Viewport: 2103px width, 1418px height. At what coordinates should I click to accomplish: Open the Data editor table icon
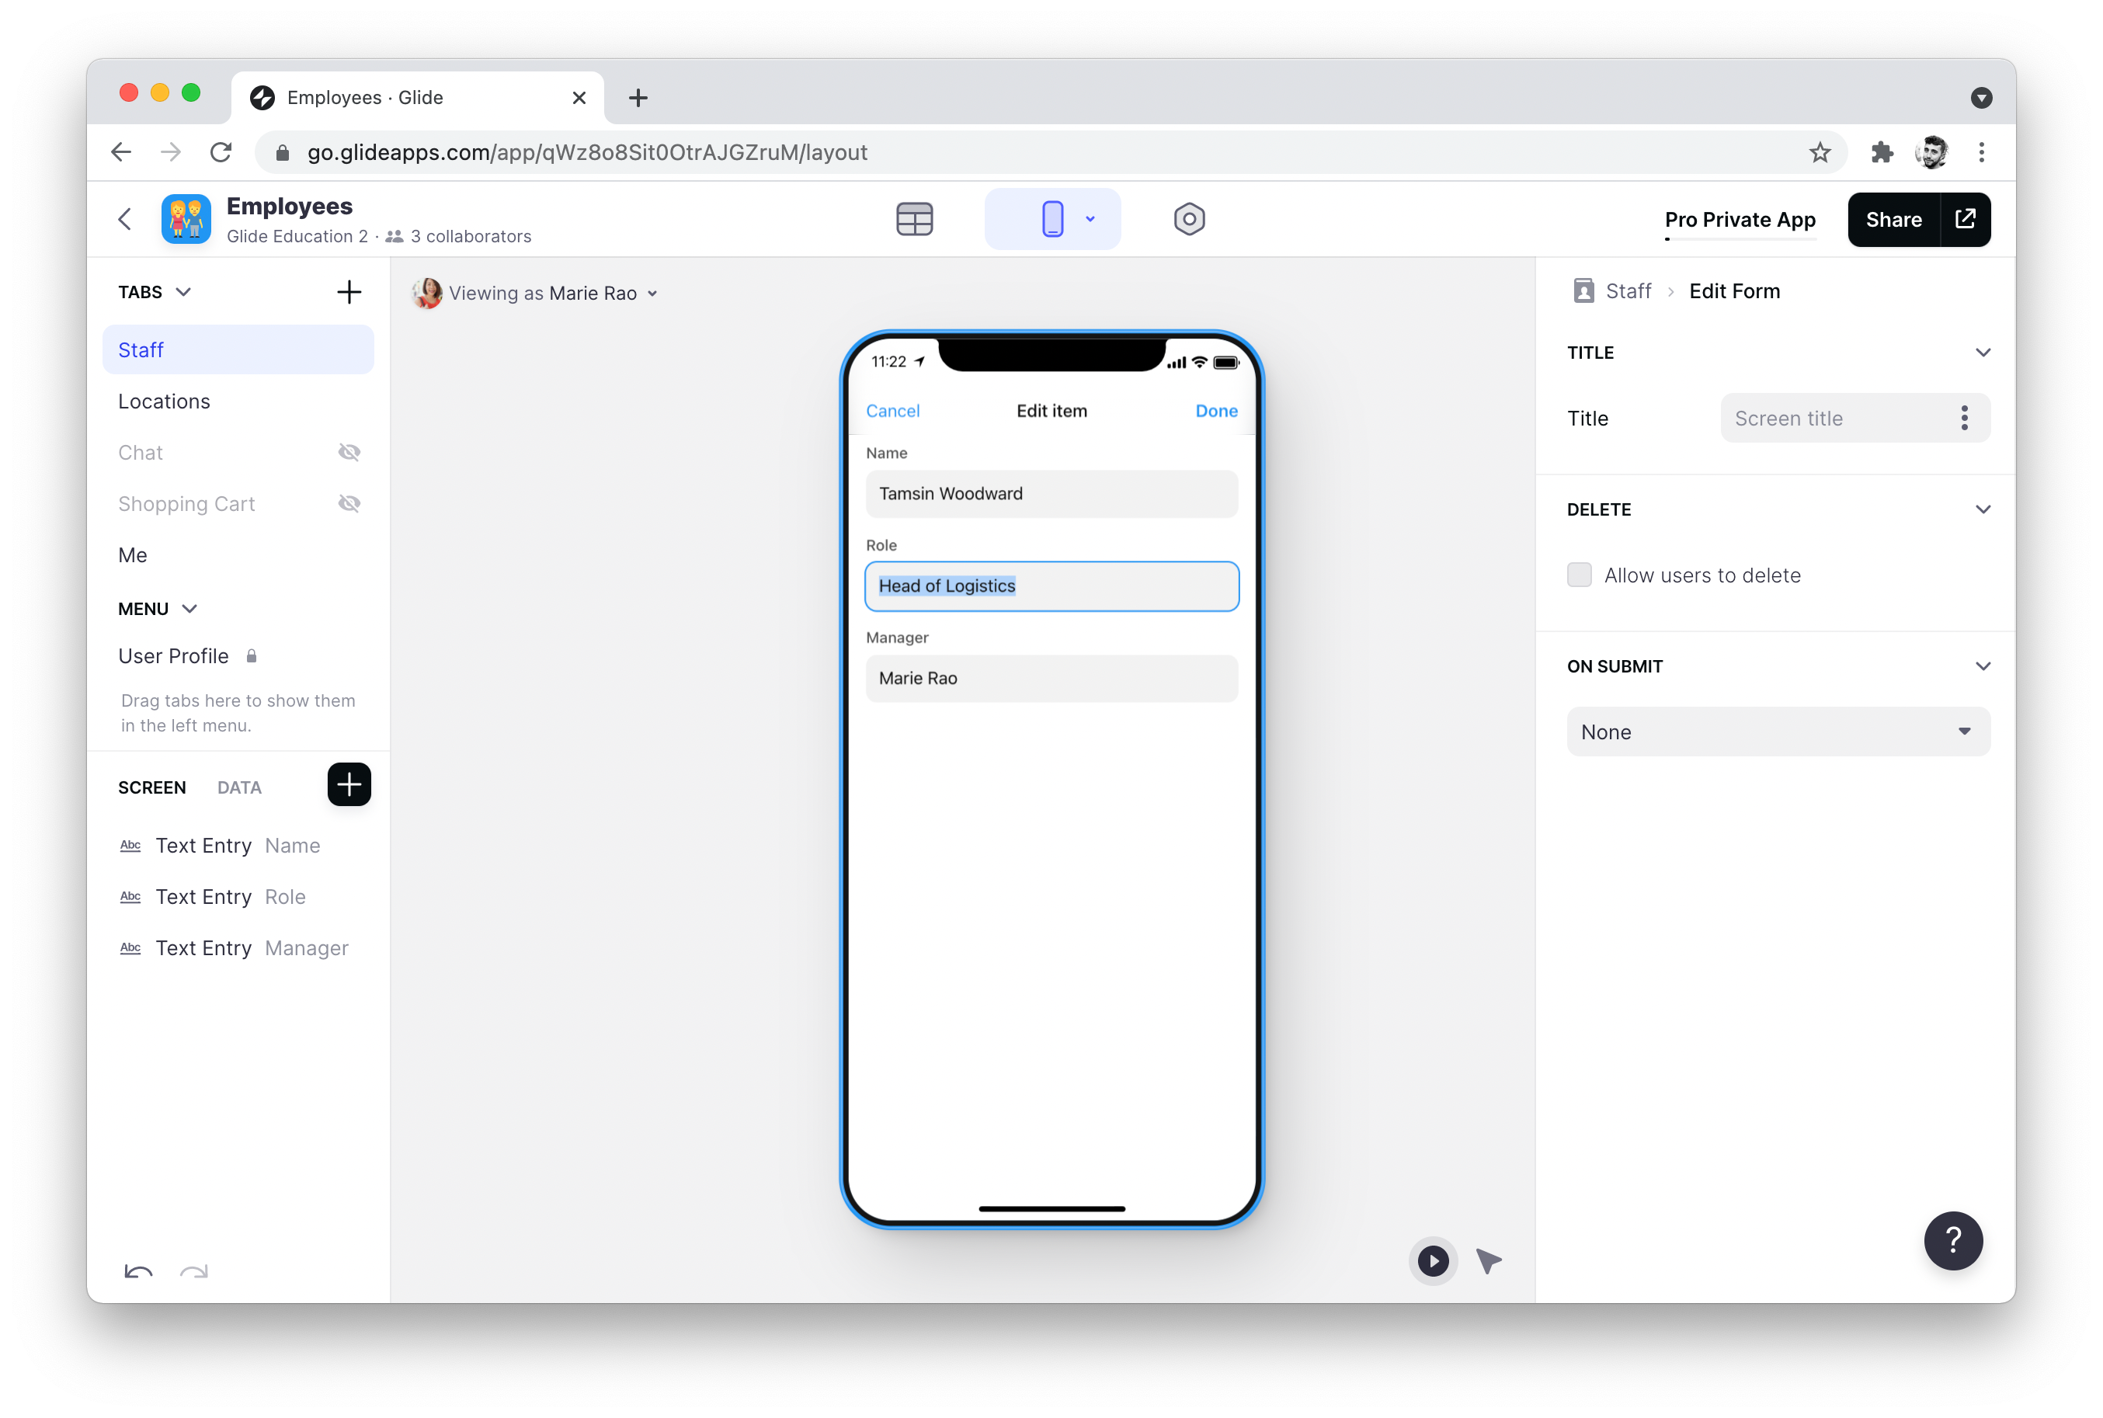(x=914, y=219)
